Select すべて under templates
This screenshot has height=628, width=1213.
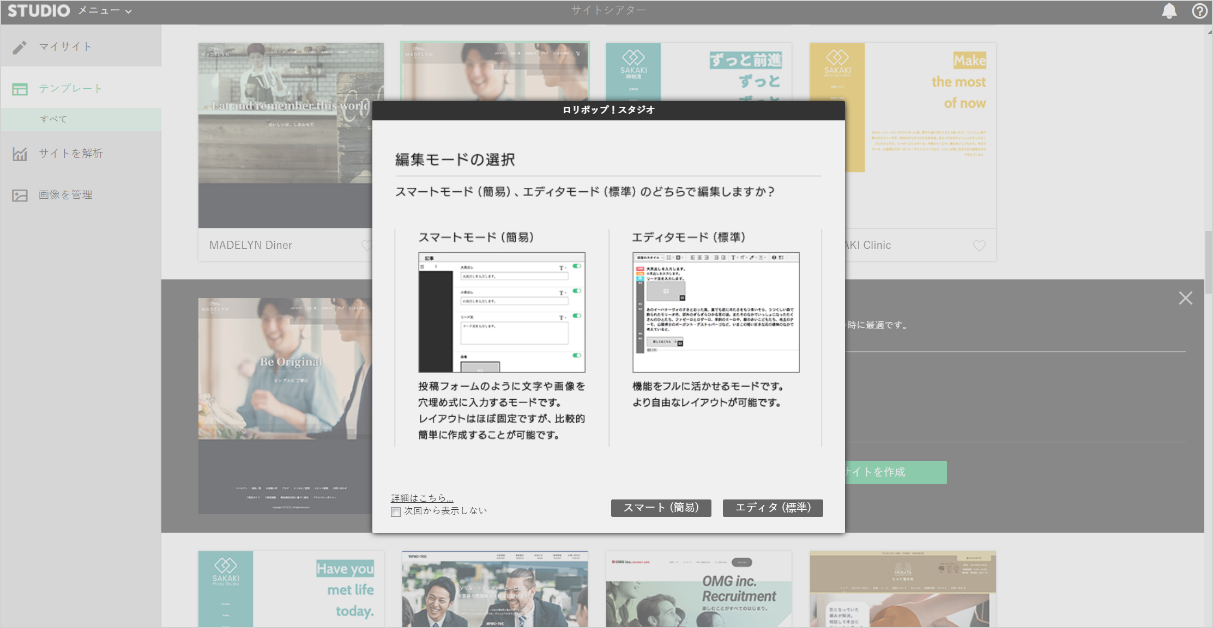coord(53,119)
